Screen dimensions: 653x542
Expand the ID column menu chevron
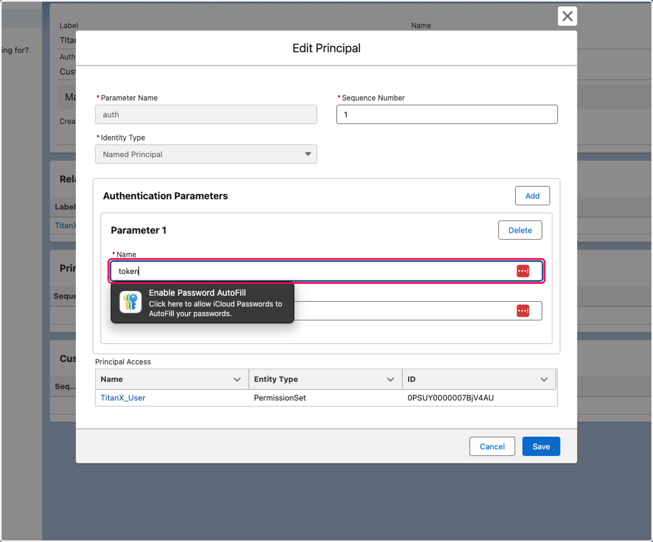point(544,379)
